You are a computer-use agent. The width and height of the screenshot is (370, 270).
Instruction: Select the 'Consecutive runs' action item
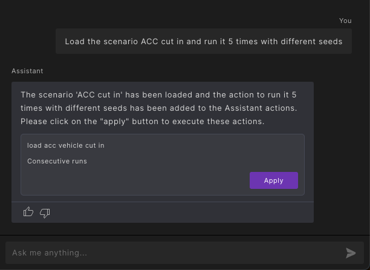(x=57, y=161)
